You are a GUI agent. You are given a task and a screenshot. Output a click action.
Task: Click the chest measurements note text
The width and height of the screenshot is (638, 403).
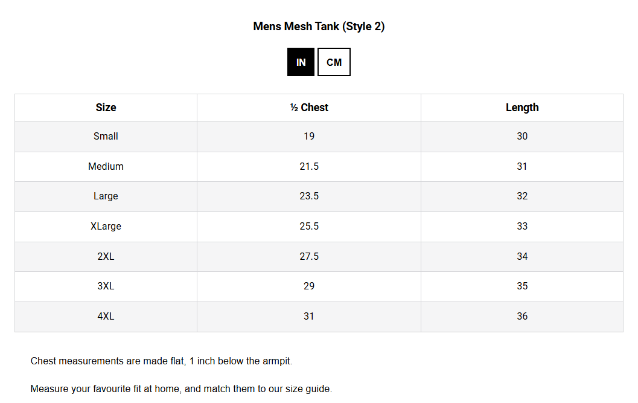pyautogui.click(x=161, y=361)
